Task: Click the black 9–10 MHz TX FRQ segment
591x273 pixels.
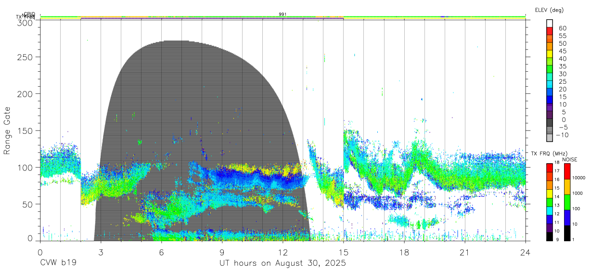Action: 550,236
